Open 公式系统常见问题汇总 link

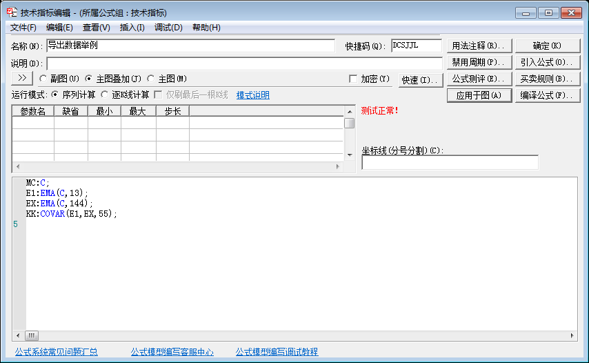coord(57,352)
